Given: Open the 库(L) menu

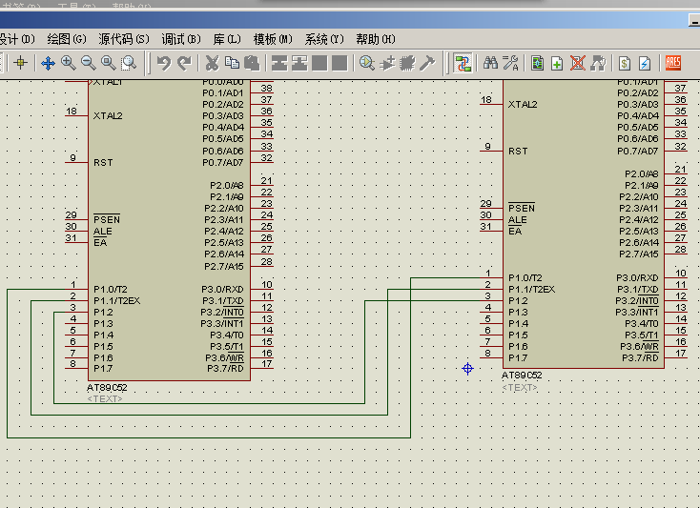Looking at the screenshot, I should [x=227, y=39].
